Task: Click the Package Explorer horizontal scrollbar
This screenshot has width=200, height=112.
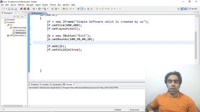Action: click(13, 106)
